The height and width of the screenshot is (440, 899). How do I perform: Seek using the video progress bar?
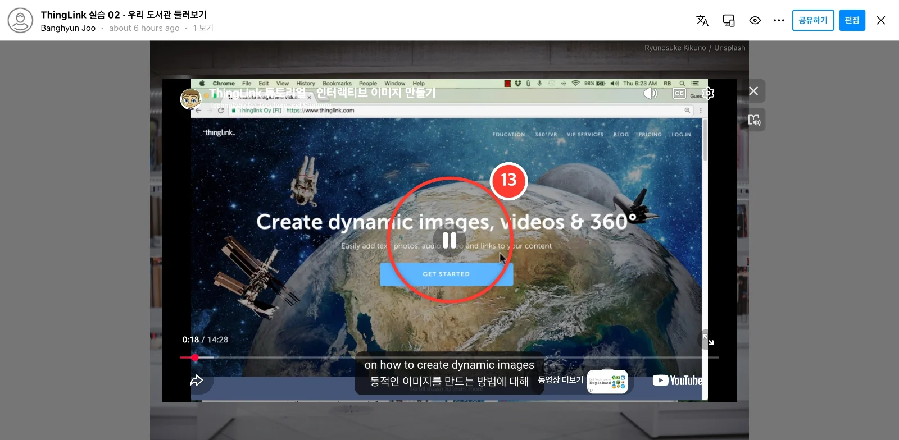[x=449, y=357]
